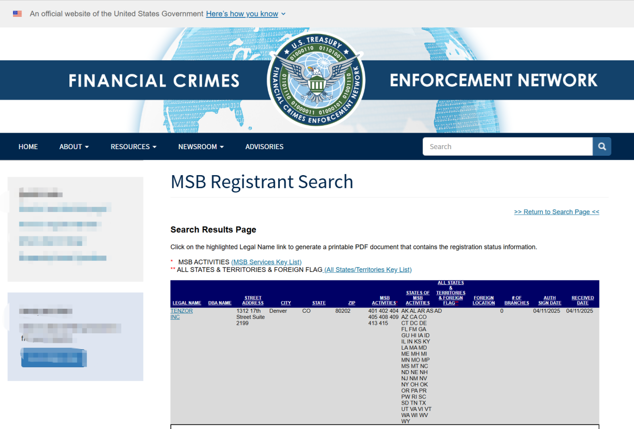Image resolution: width=634 pixels, height=429 pixels.
Task: Click Return to Search Page link
Action: [x=556, y=212]
